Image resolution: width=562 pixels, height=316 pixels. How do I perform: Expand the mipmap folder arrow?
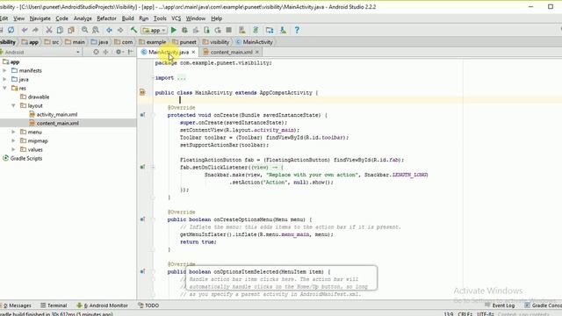(x=13, y=140)
